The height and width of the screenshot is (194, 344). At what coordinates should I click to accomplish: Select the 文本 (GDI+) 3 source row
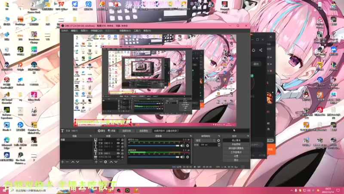click(x=109, y=143)
